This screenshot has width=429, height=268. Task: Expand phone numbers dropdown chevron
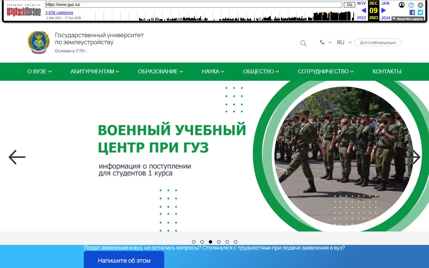[330, 43]
